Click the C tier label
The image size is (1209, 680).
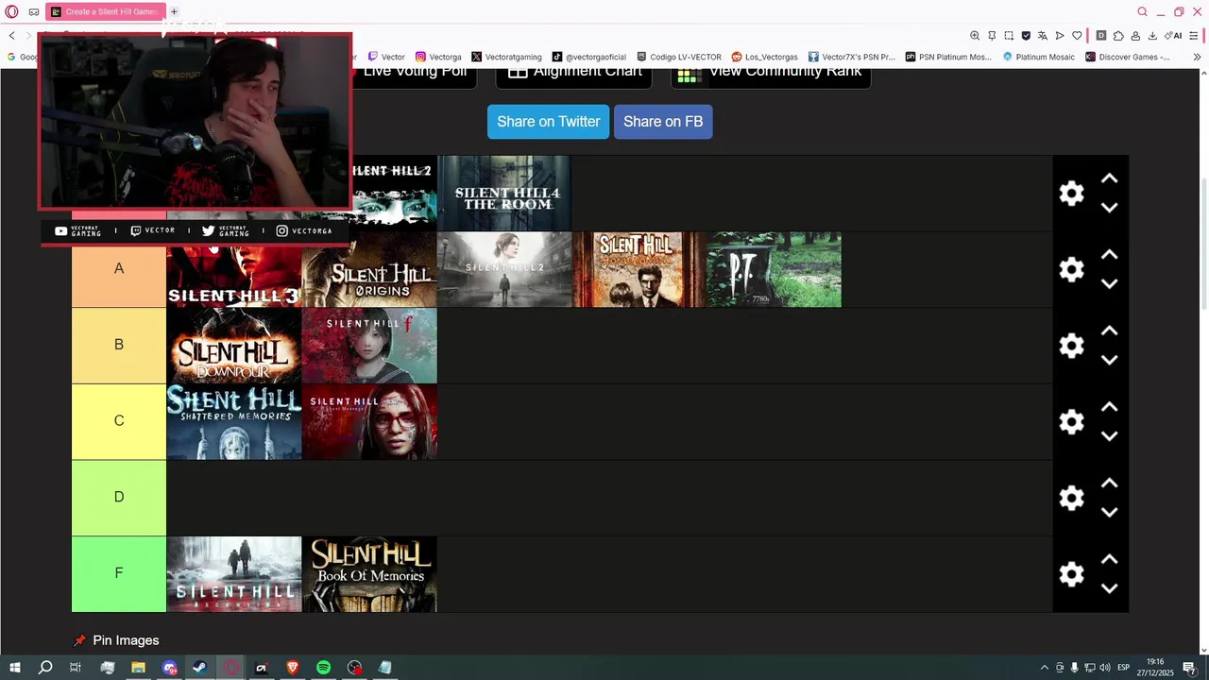(x=119, y=421)
